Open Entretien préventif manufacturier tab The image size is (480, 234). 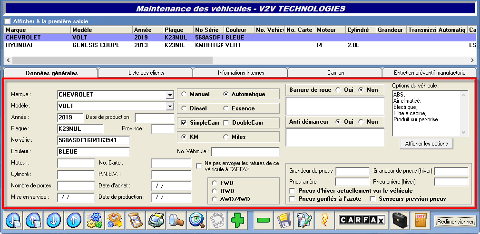(430, 73)
